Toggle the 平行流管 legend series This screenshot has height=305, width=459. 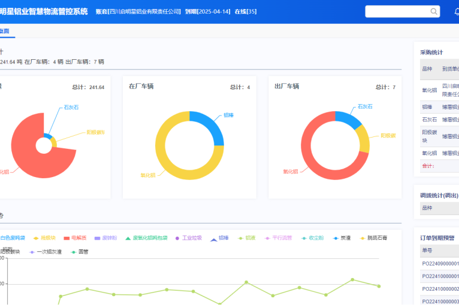(x=278, y=238)
